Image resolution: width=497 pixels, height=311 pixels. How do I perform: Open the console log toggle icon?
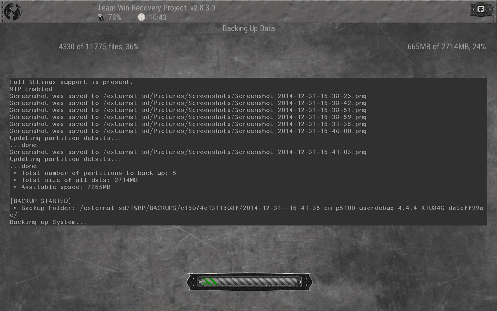481,10
